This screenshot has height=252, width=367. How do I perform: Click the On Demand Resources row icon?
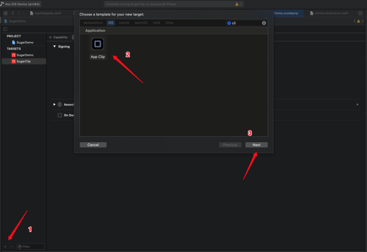pyautogui.click(x=60, y=115)
